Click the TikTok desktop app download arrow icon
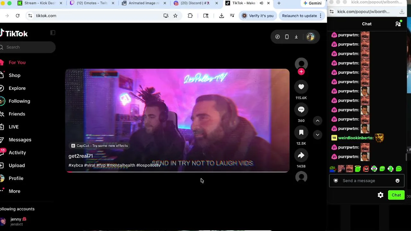This screenshot has width=411, height=231. tap(296, 37)
